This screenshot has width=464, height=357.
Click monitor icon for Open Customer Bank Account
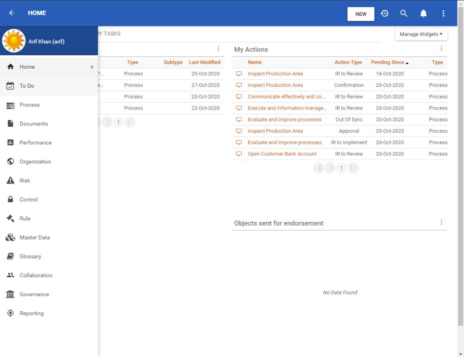pyautogui.click(x=239, y=154)
